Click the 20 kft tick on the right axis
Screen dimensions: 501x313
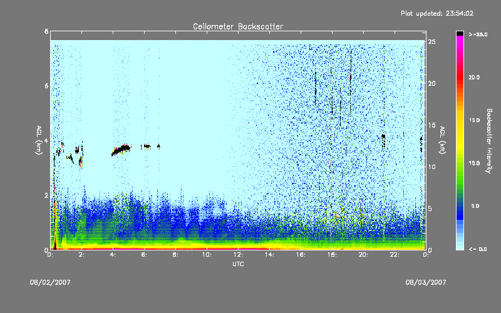(431, 83)
